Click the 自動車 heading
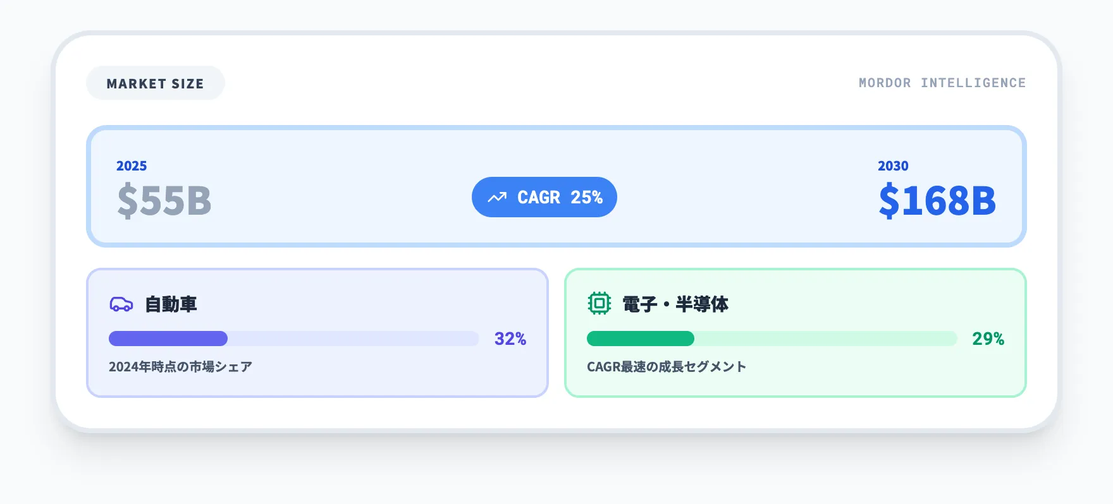Image resolution: width=1113 pixels, height=504 pixels. (171, 304)
